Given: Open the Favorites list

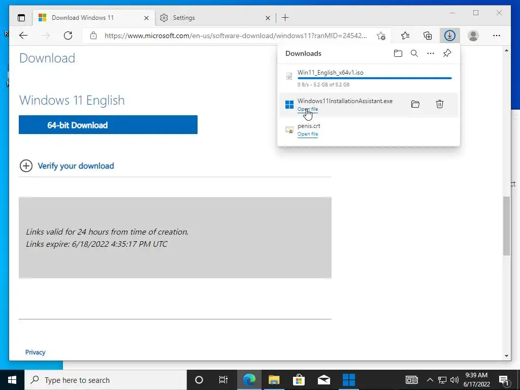Looking at the screenshot, I should pos(405,36).
